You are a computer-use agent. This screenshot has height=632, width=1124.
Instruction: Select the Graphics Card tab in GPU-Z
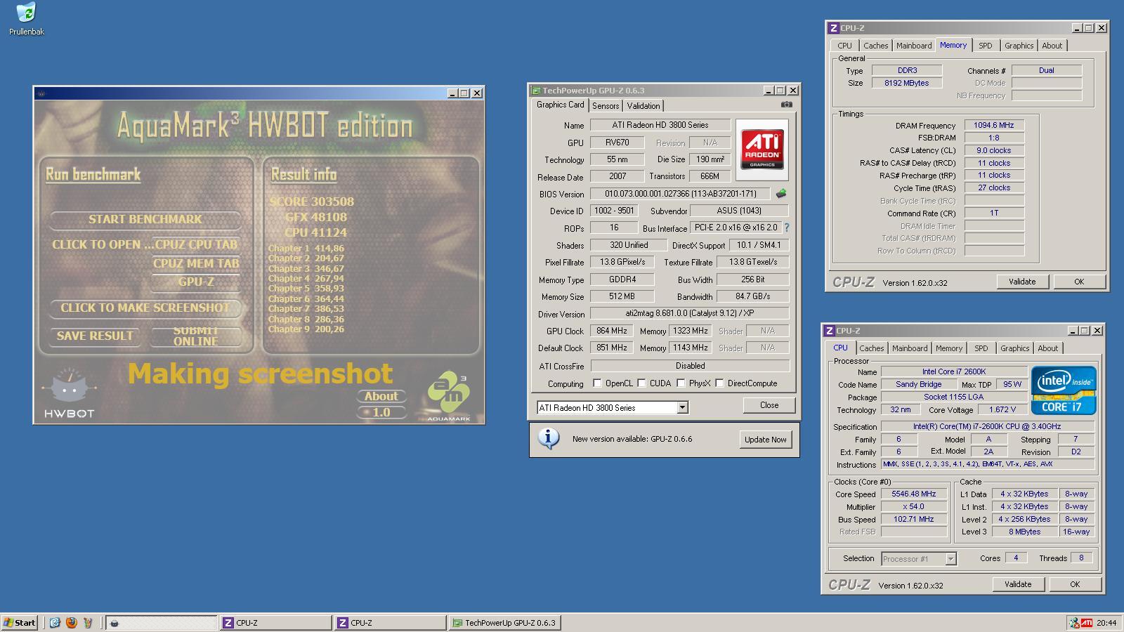[560, 105]
